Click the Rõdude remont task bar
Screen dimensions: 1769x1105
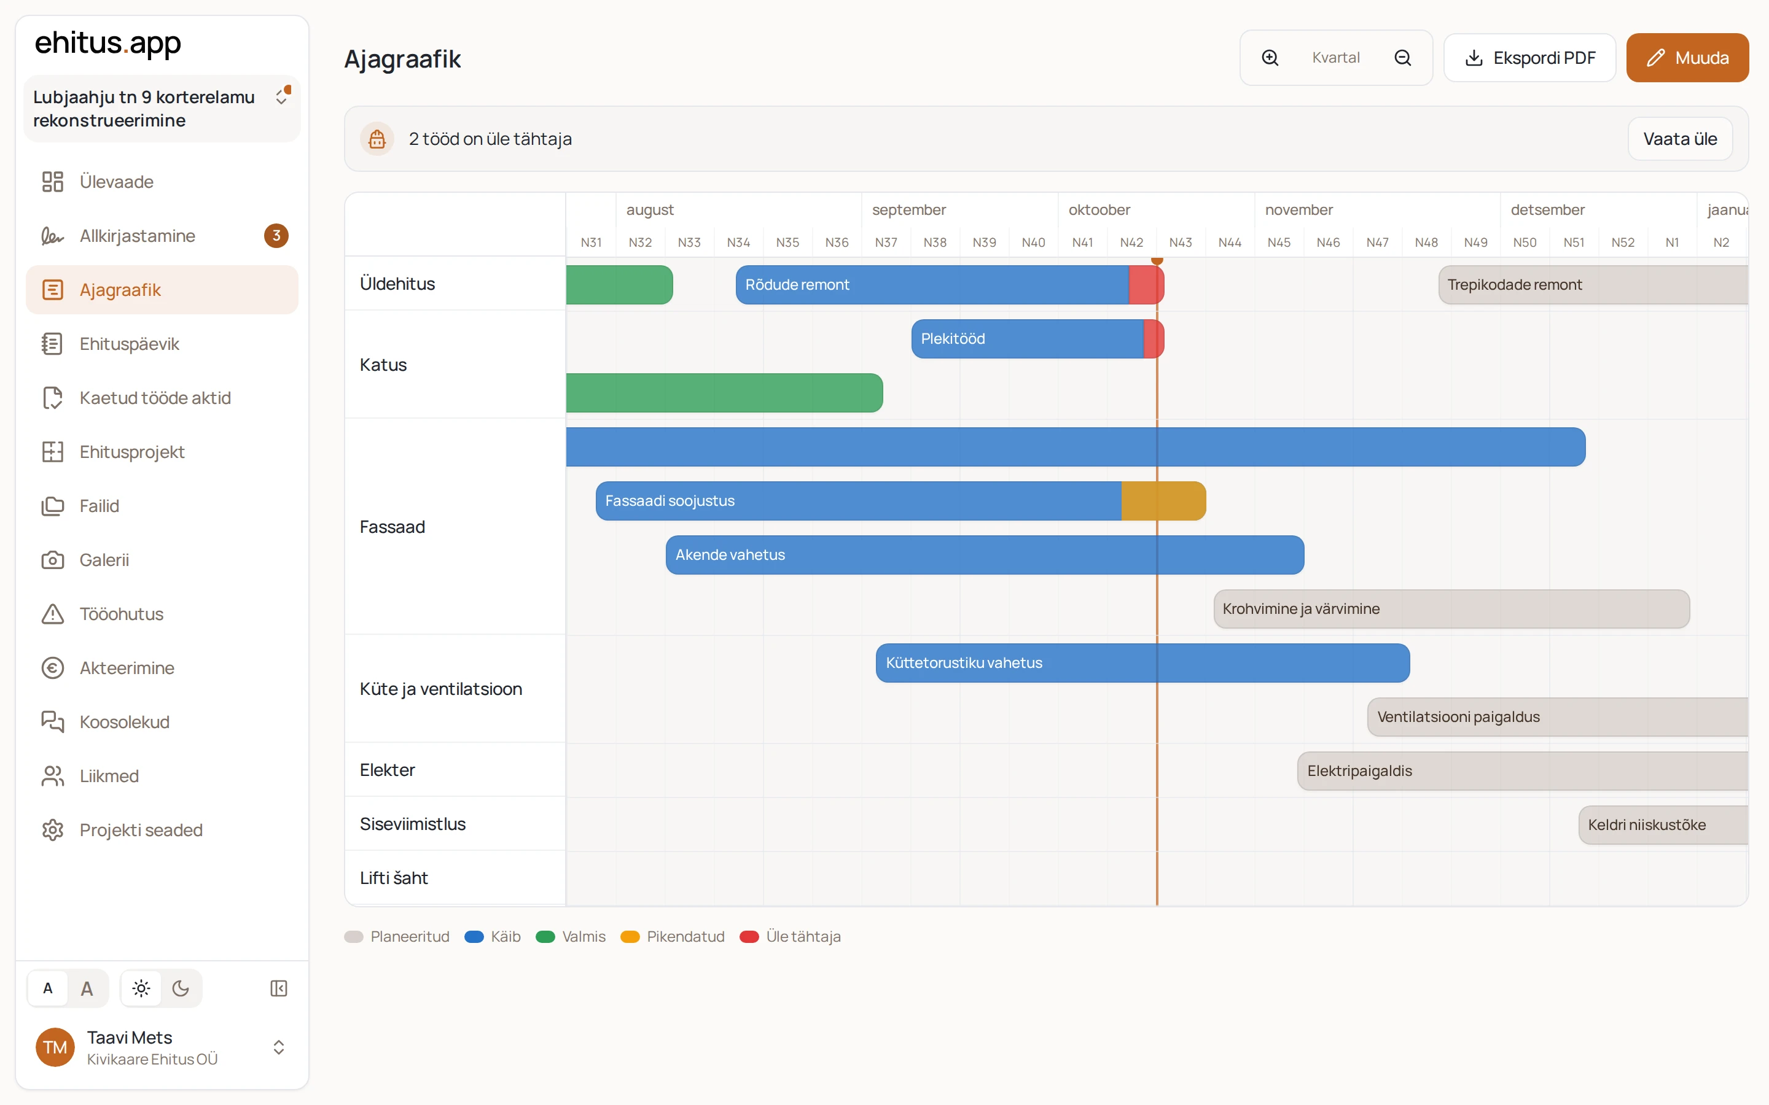950,284
